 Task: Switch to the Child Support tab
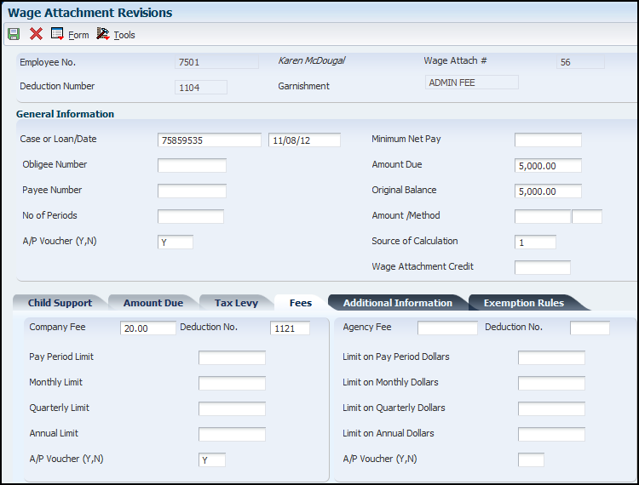(x=60, y=303)
